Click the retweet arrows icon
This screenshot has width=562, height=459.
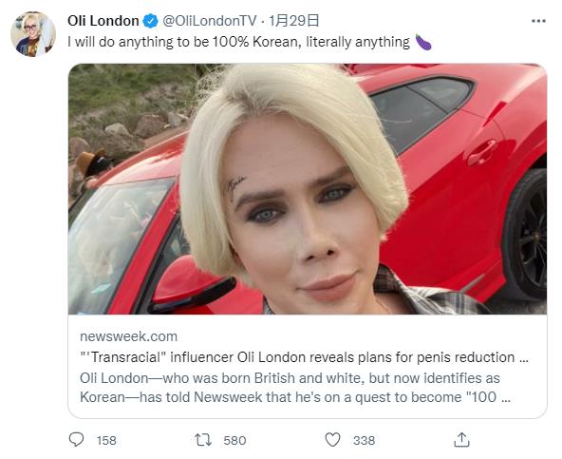(x=203, y=440)
